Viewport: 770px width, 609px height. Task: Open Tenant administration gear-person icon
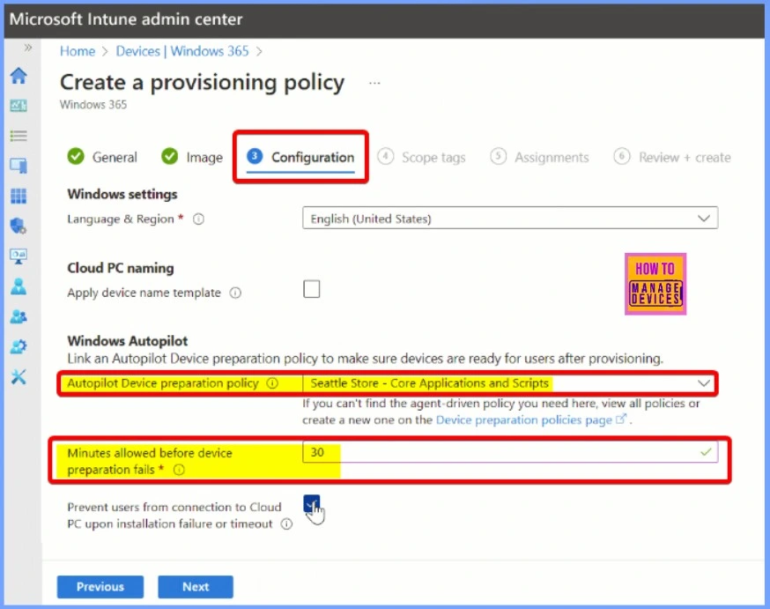click(19, 346)
